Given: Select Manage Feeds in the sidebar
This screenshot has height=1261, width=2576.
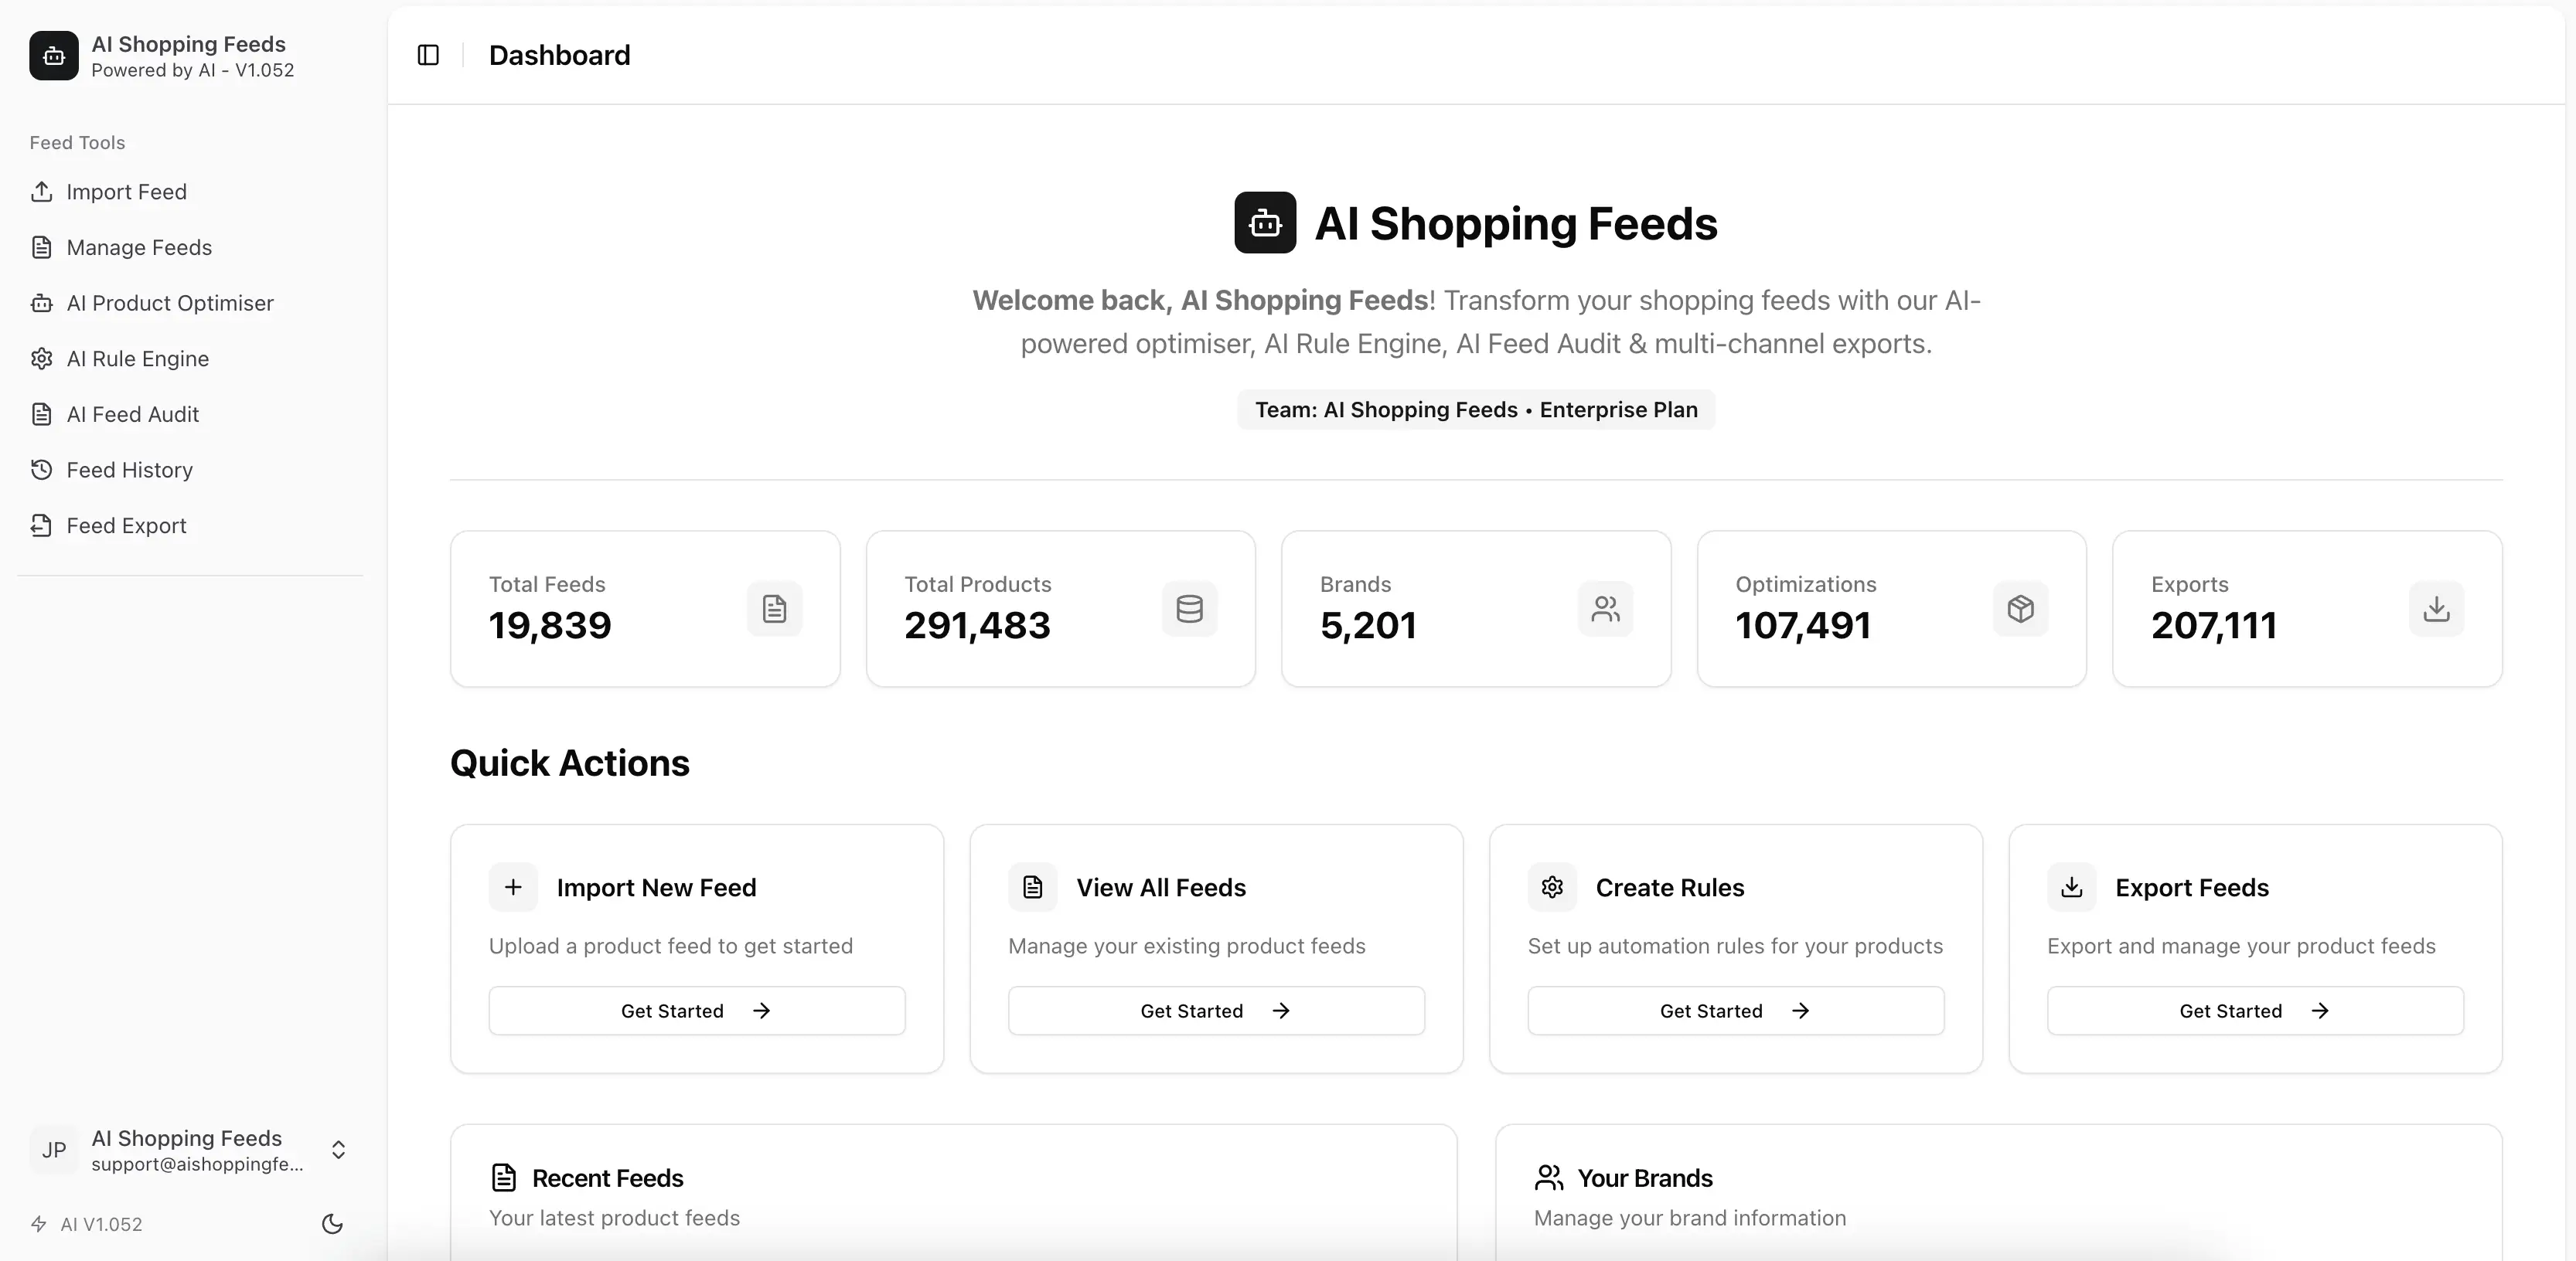Looking at the screenshot, I should click(x=138, y=248).
